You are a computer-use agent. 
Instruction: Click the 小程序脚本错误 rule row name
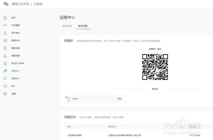click(x=74, y=135)
